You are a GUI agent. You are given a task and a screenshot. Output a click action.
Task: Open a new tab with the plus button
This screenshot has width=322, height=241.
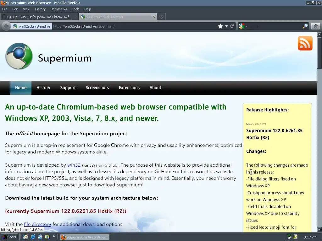tap(162, 17)
